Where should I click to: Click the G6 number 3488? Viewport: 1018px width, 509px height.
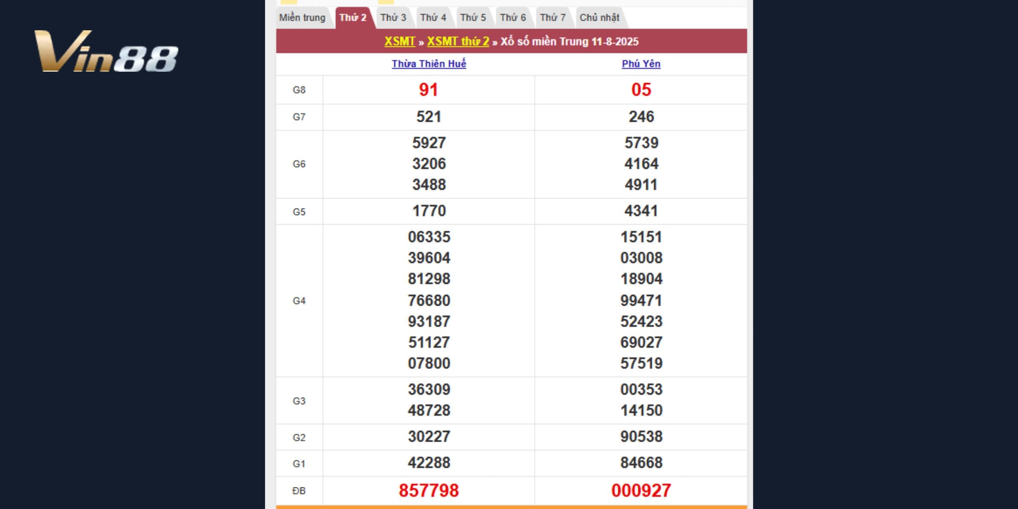coord(429,185)
